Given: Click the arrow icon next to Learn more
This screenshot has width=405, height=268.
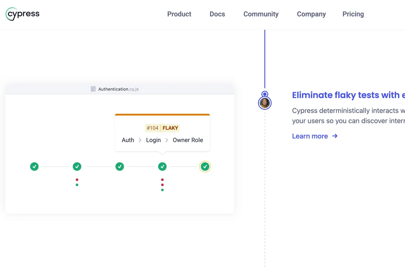Looking at the screenshot, I should (x=335, y=136).
